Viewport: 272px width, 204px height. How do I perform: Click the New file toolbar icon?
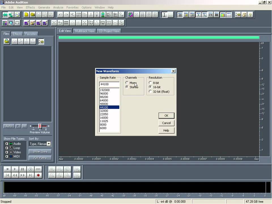[x=26, y=14]
